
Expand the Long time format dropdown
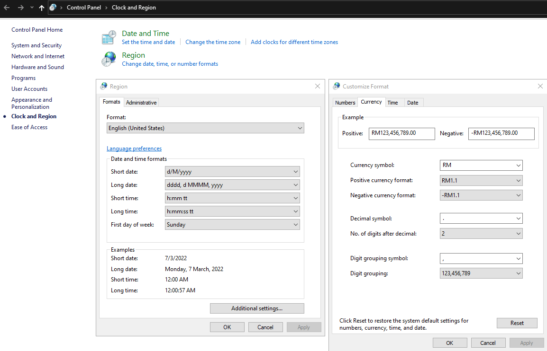[232, 211]
